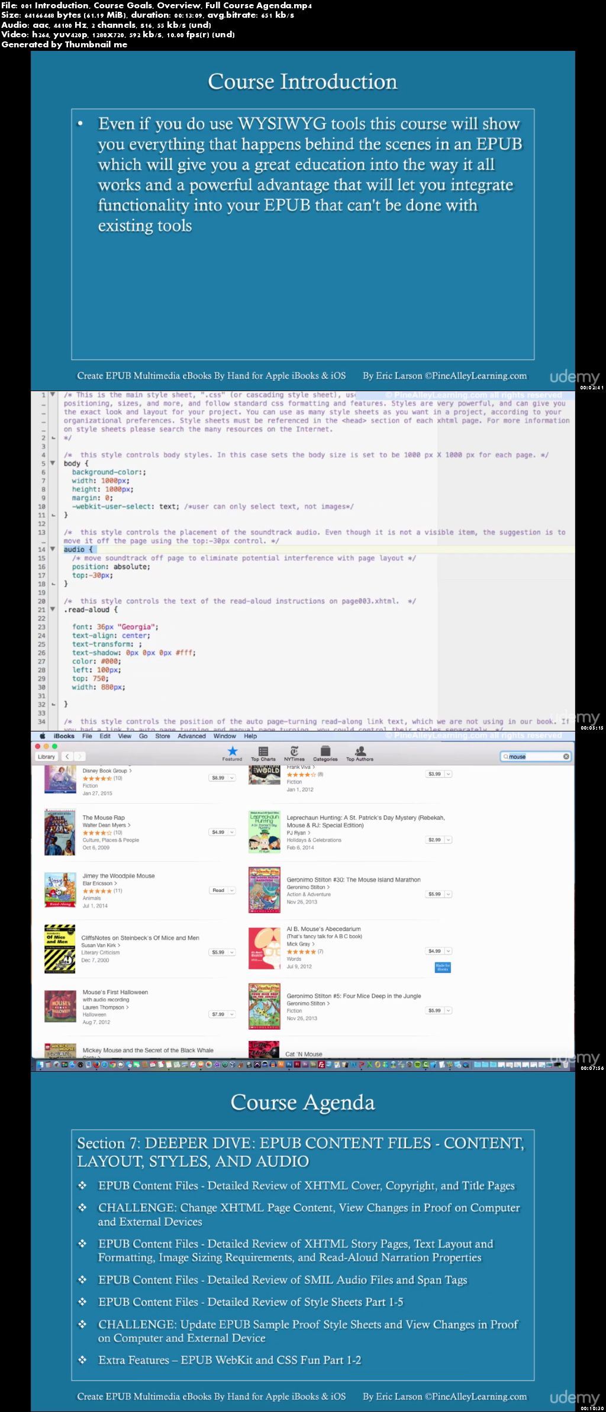This screenshot has width=606, height=1412.
Task: Click the Made for iBooks badge
Action: click(443, 968)
